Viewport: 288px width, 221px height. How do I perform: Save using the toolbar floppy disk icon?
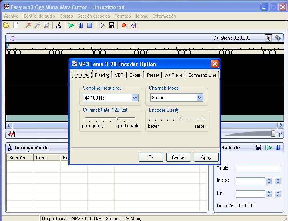coord(111,25)
